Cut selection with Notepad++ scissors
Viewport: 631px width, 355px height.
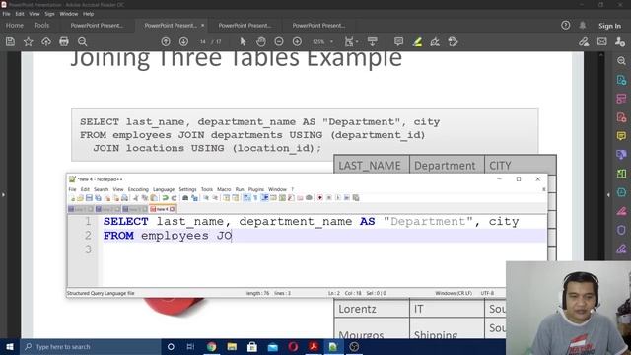[136, 197]
